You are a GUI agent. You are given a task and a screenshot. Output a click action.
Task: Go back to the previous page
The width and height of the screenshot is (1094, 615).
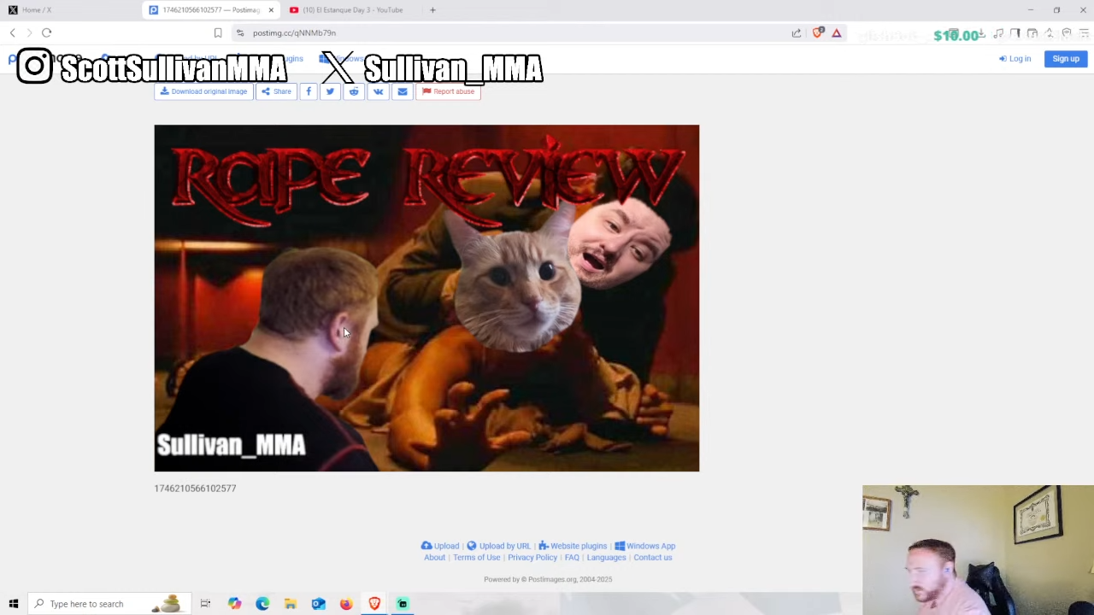click(13, 32)
